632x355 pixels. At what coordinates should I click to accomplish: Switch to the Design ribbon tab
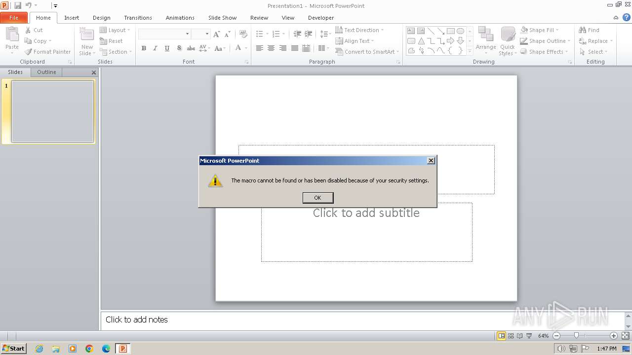[102, 18]
